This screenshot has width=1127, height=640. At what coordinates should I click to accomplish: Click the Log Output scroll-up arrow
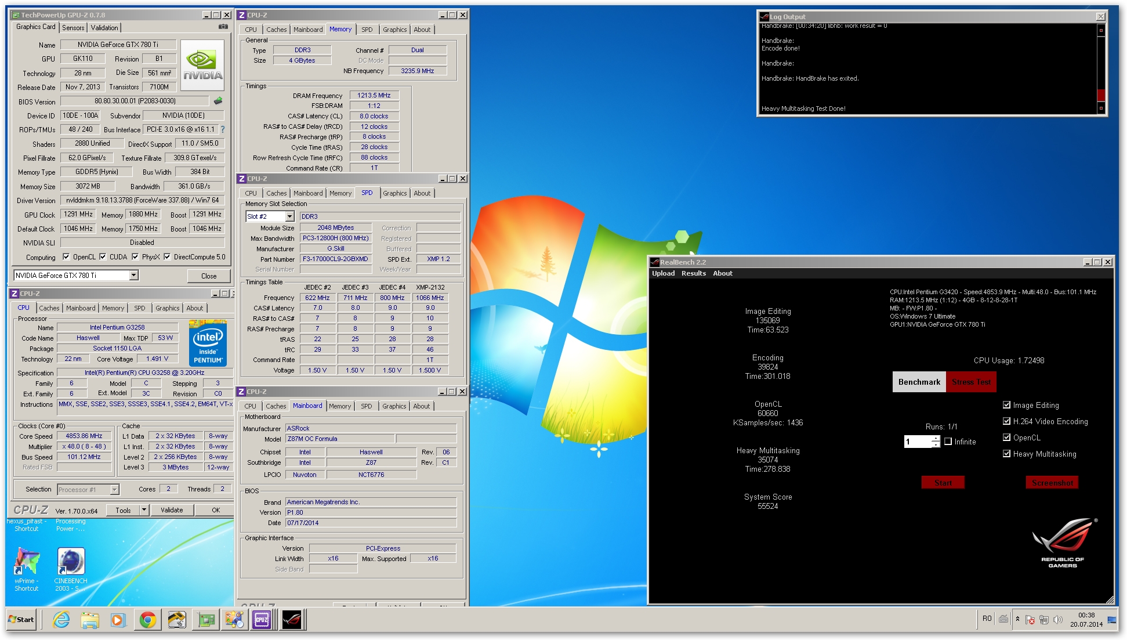(1101, 30)
